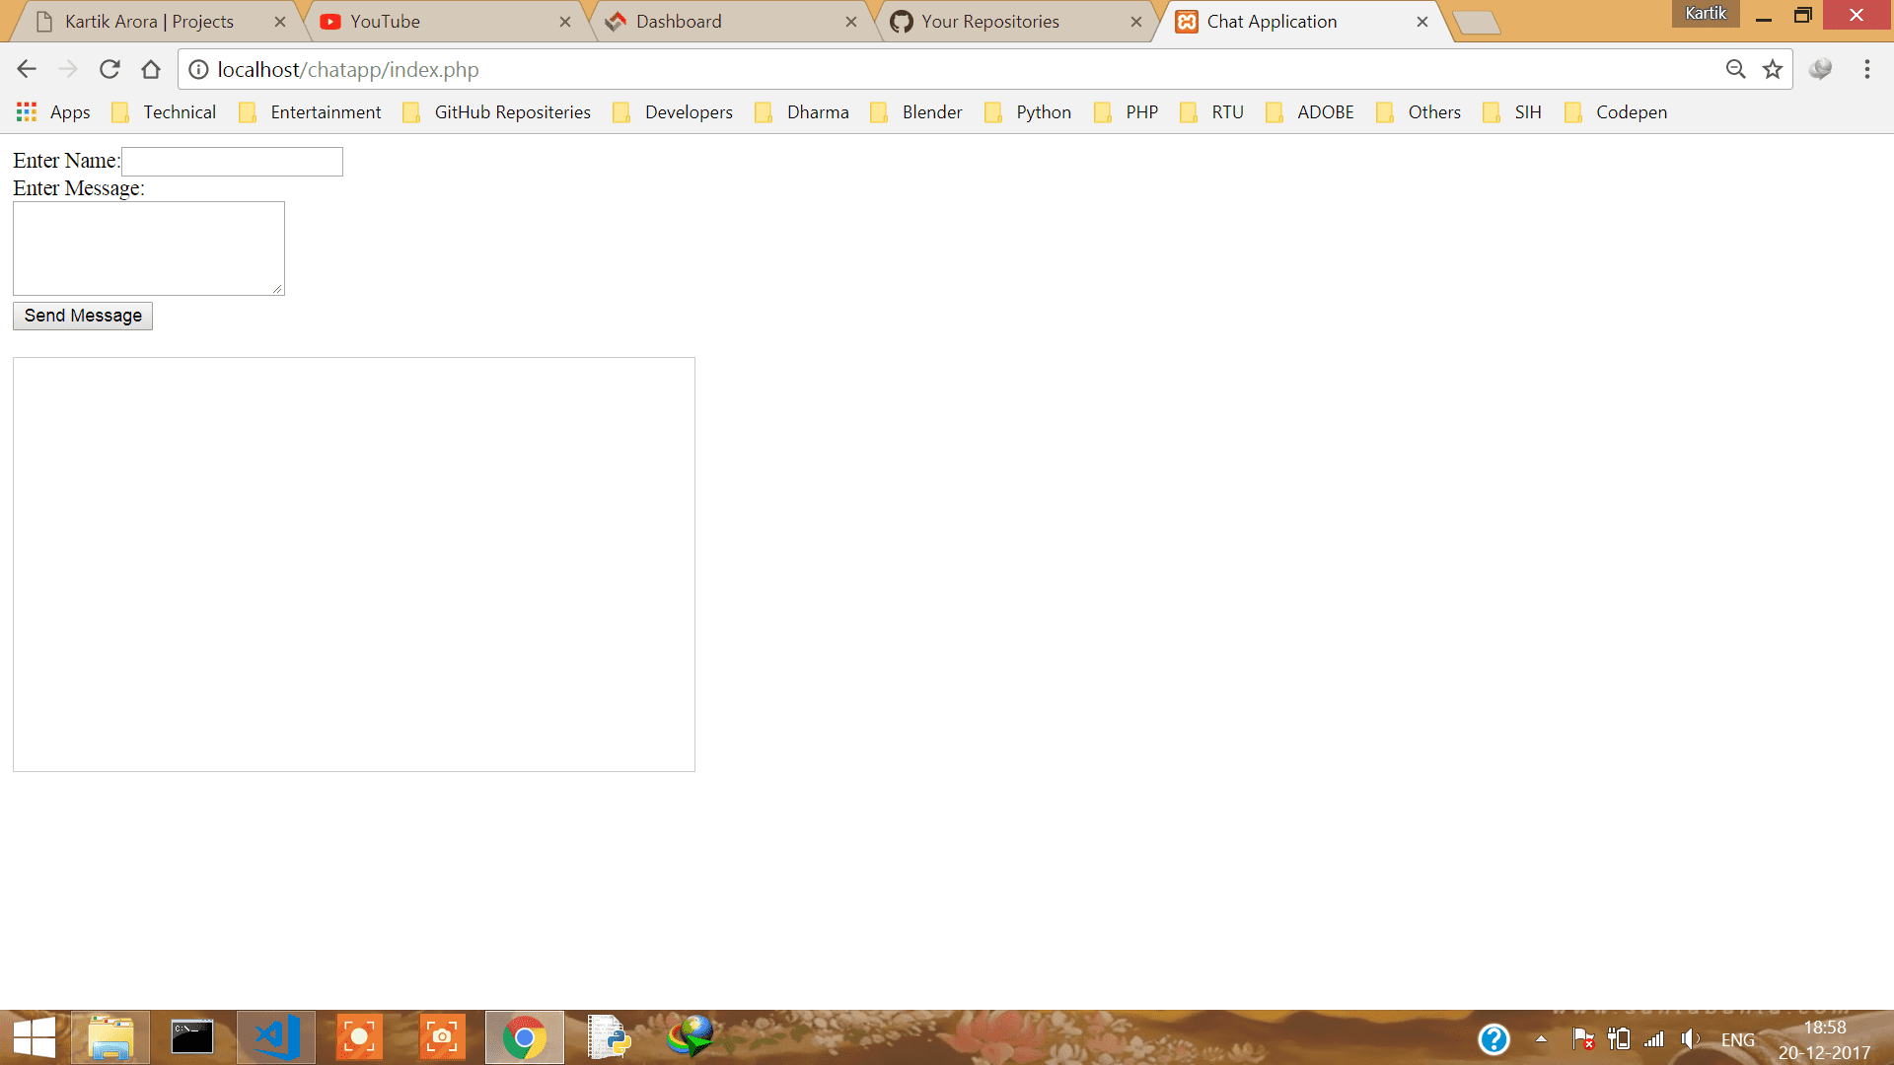Image resolution: width=1894 pixels, height=1065 pixels.
Task: Open the SIH bookmarks folder
Action: point(1512,112)
